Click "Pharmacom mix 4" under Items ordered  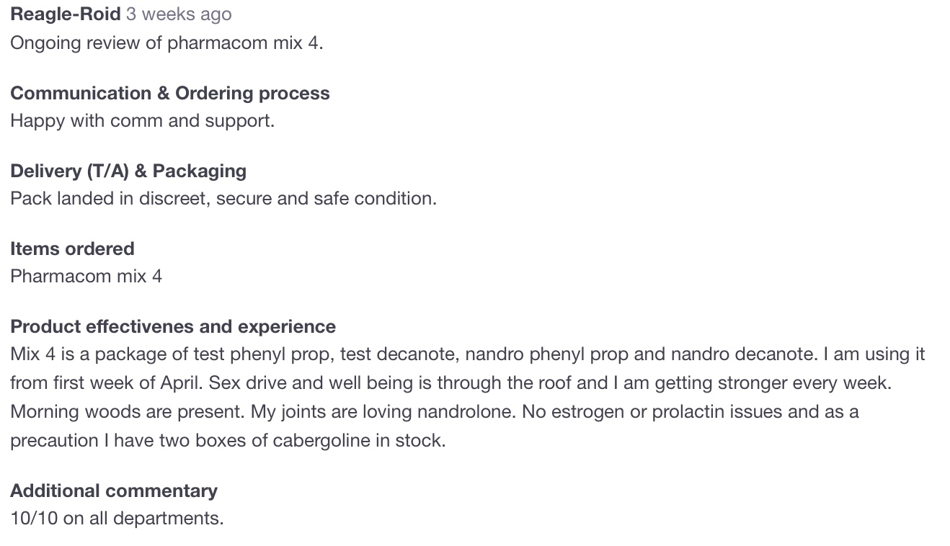86,276
